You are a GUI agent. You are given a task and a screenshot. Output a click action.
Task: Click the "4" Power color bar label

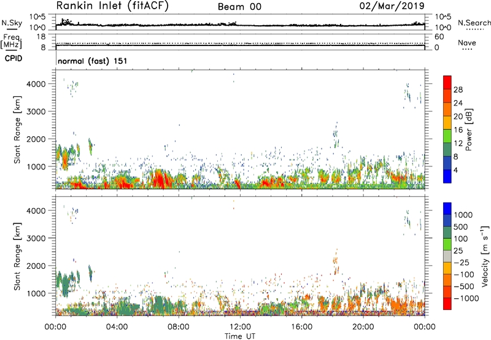[456, 170]
